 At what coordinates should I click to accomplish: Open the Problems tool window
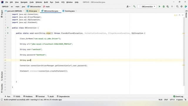click(28, 96)
